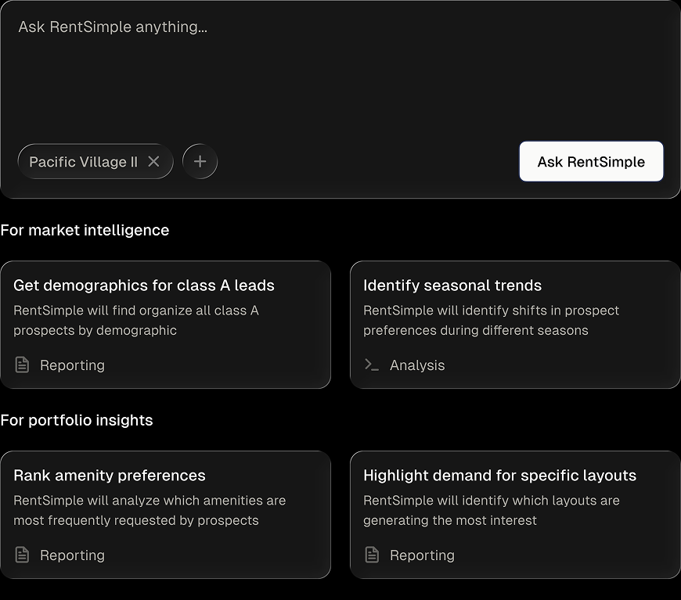Select the 'Get demographics for class A leads' card

[166, 324]
